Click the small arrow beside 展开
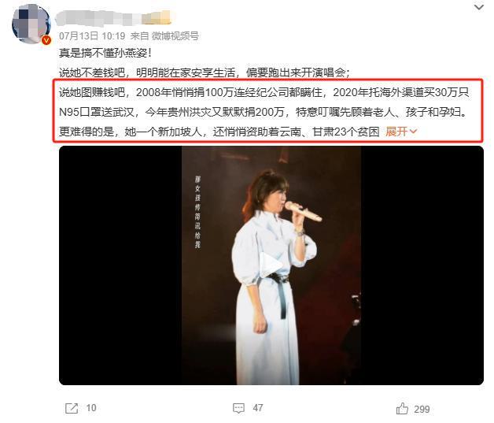Screen dimensions: 494x423 (413, 132)
